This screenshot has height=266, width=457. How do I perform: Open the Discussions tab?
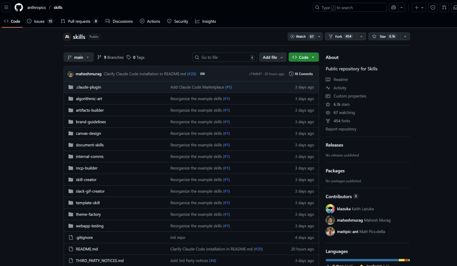(x=119, y=21)
